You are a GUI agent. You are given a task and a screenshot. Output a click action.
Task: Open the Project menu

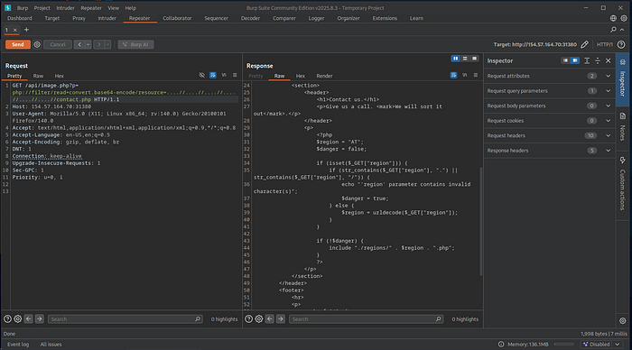tap(42, 8)
